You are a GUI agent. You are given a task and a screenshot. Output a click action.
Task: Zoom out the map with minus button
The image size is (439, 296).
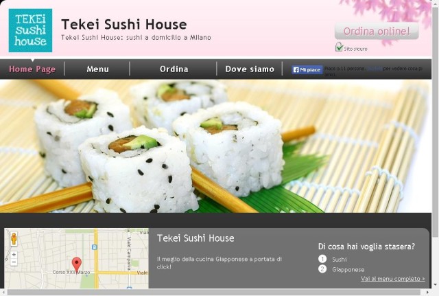pyautogui.click(x=14, y=262)
